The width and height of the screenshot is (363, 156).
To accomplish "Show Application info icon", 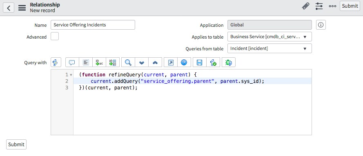I will click(x=321, y=25).
